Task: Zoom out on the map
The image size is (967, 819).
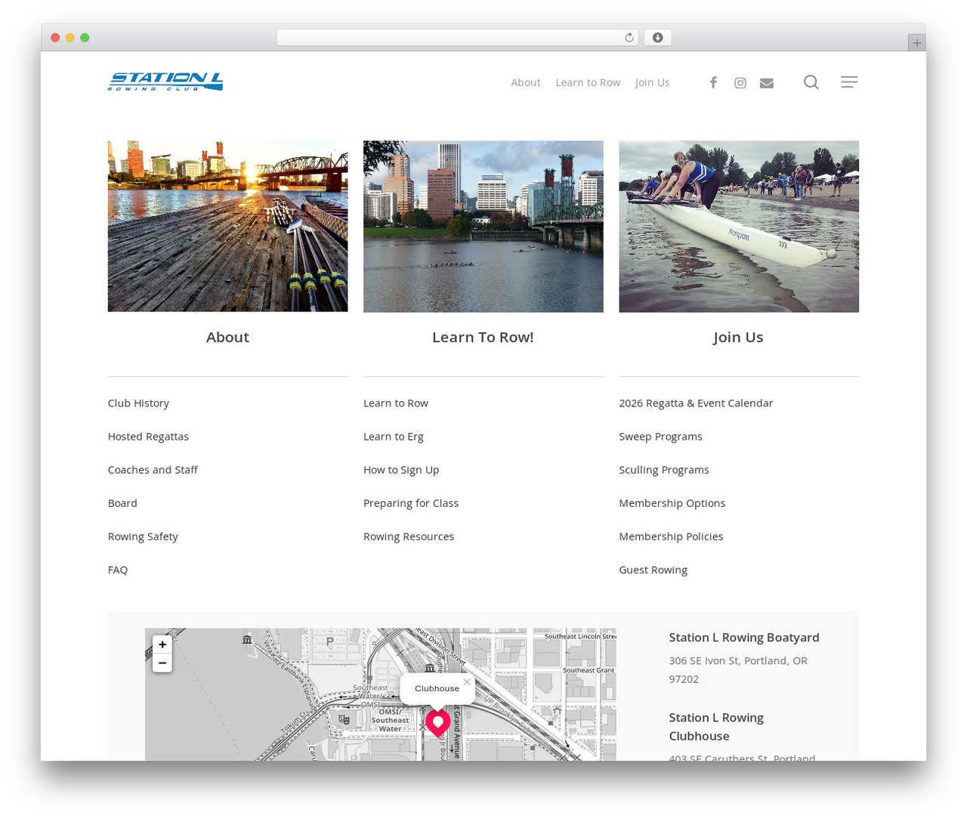Action: 162,663
